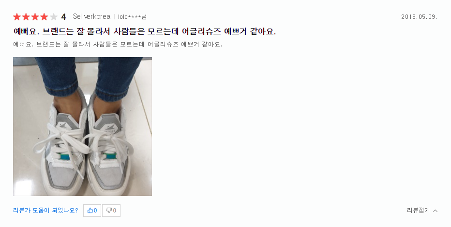The image size is (451, 227).
Task: Click the first red rating star
Action: [x=17, y=17]
